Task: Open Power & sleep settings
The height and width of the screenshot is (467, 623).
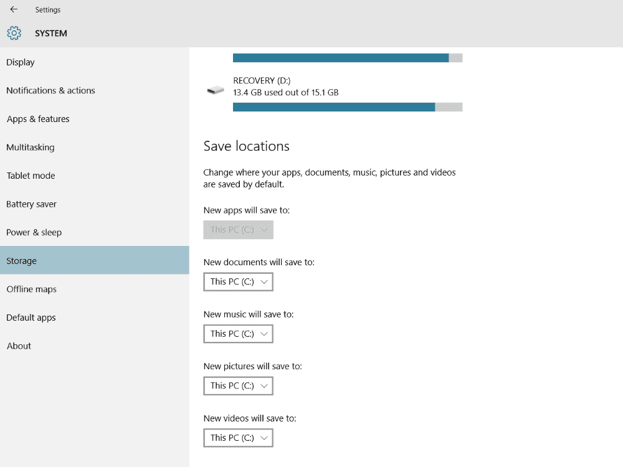Action: [95, 232]
